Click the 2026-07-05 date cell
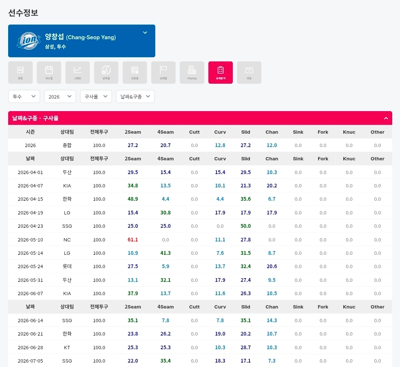This screenshot has height=367, width=400. click(x=30, y=361)
